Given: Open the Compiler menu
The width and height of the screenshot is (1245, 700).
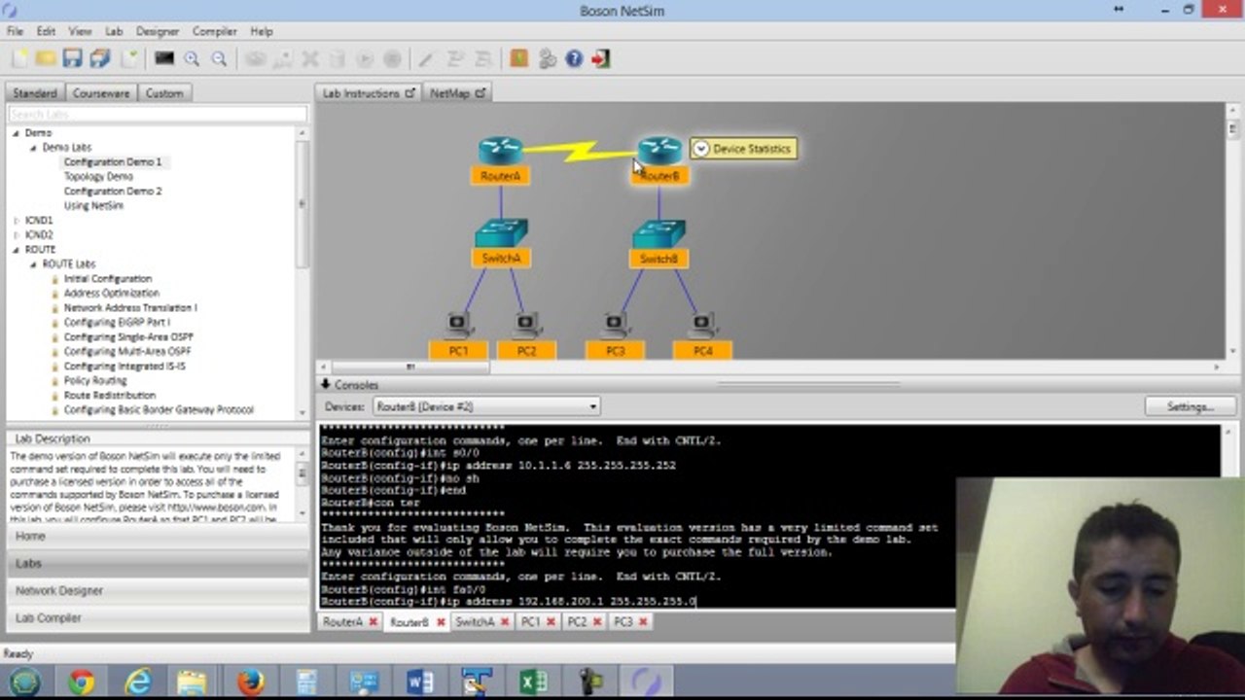Looking at the screenshot, I should coord(215,31).
